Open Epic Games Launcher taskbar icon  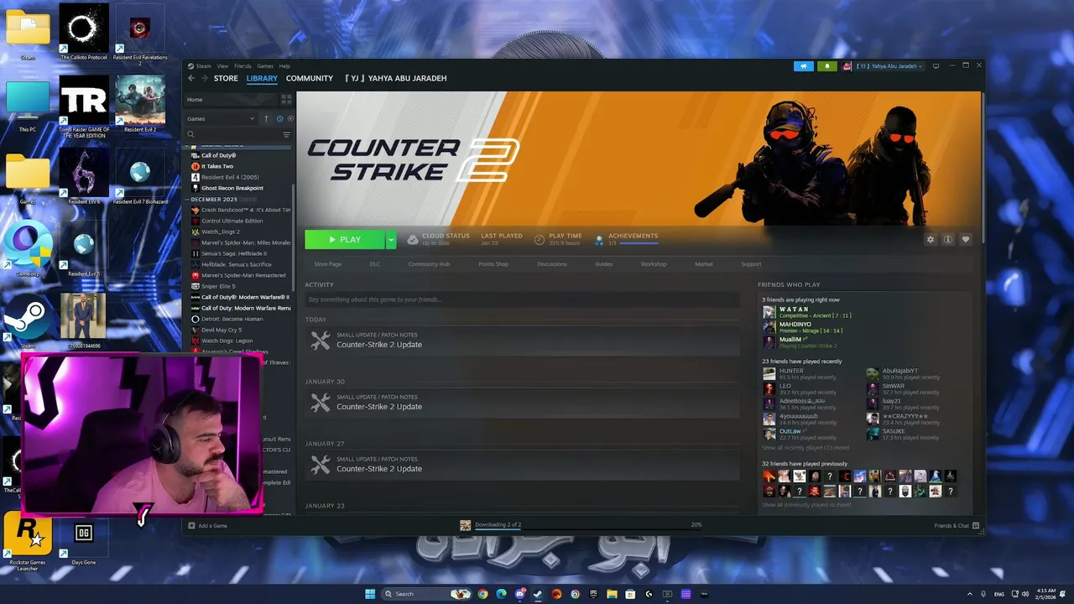coord(593,594)
